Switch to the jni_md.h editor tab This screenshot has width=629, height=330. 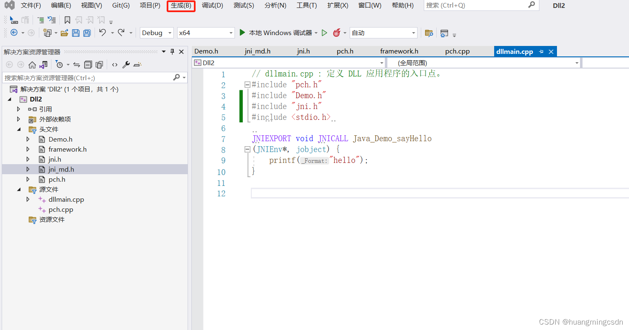258,51
